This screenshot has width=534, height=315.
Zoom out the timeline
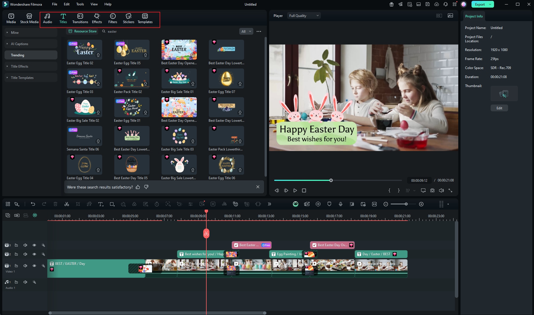coord(386,204)
